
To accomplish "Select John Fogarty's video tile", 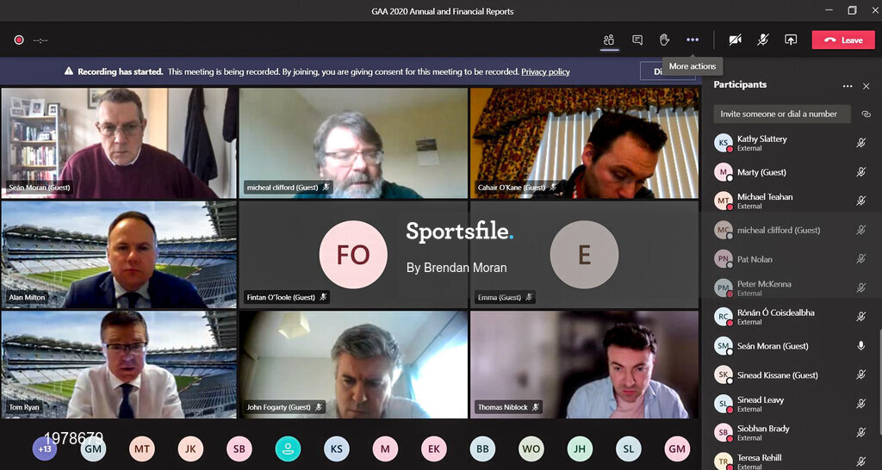I will [x=353, y=364].
